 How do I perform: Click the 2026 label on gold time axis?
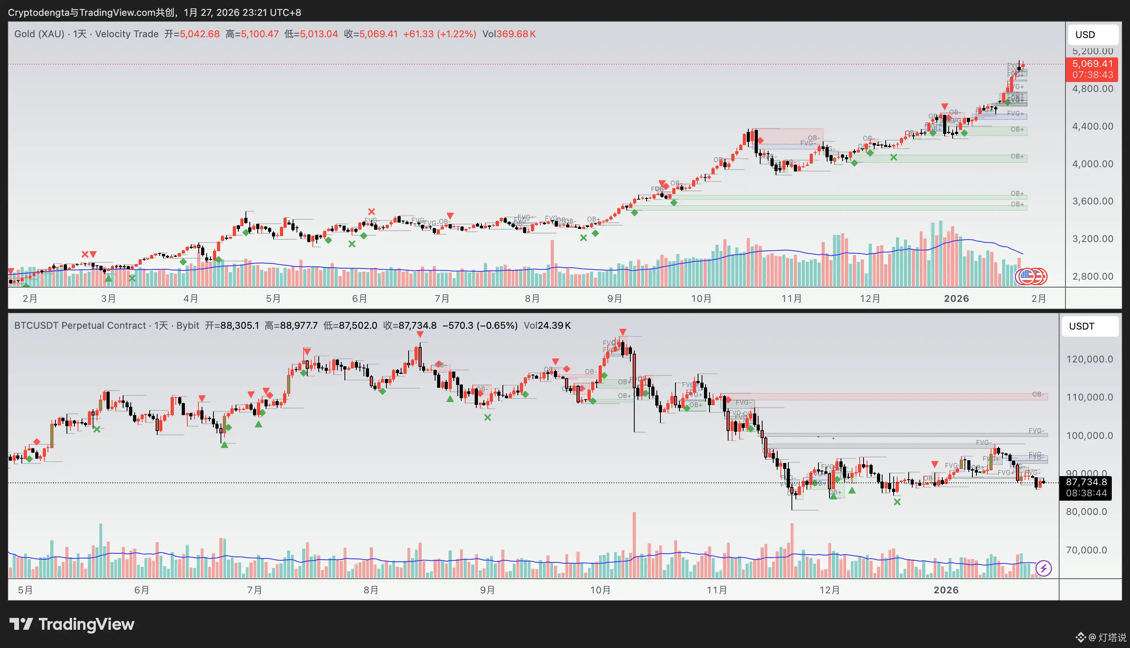[956, 298]
